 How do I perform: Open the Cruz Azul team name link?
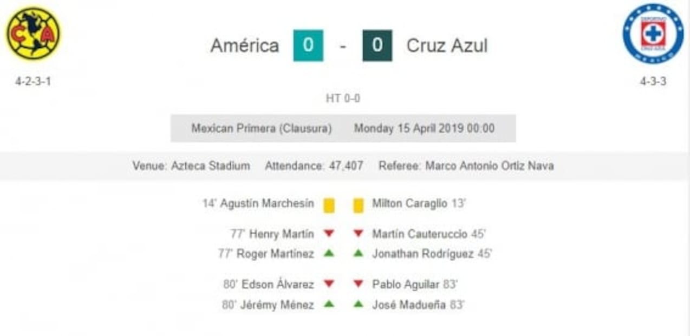(447, 46)
